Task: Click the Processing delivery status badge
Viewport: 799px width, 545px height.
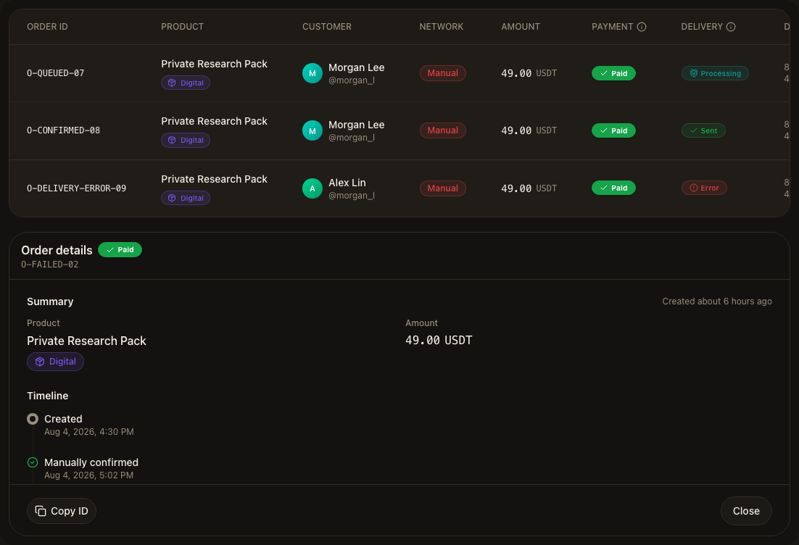Action: [x=715, y=73]
